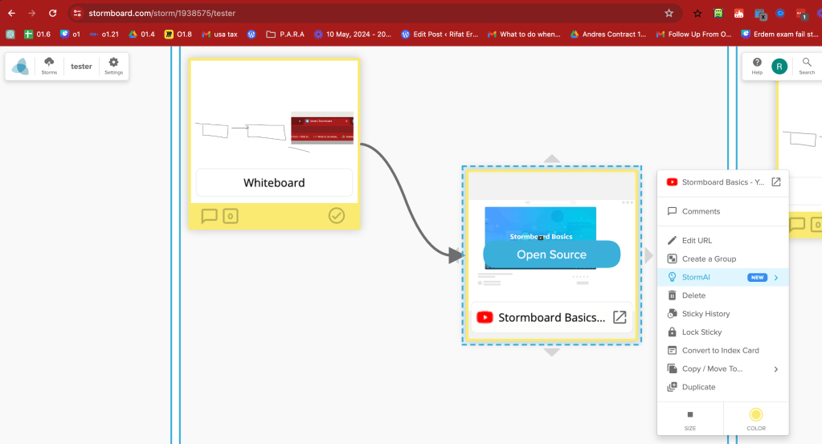The width and height of the screenshot is (822, 444).
Task: Choose Delete from the sticky menu
Action: coord(723,295)
